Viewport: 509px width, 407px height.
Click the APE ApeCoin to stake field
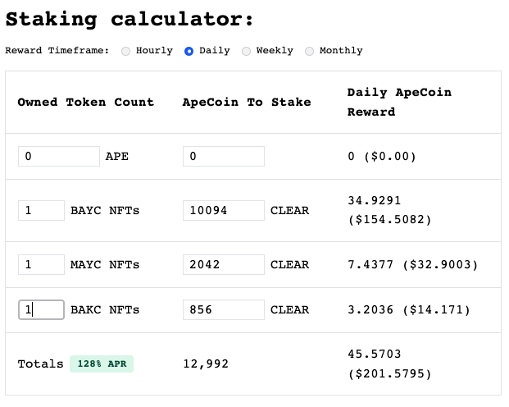point(224,157)
